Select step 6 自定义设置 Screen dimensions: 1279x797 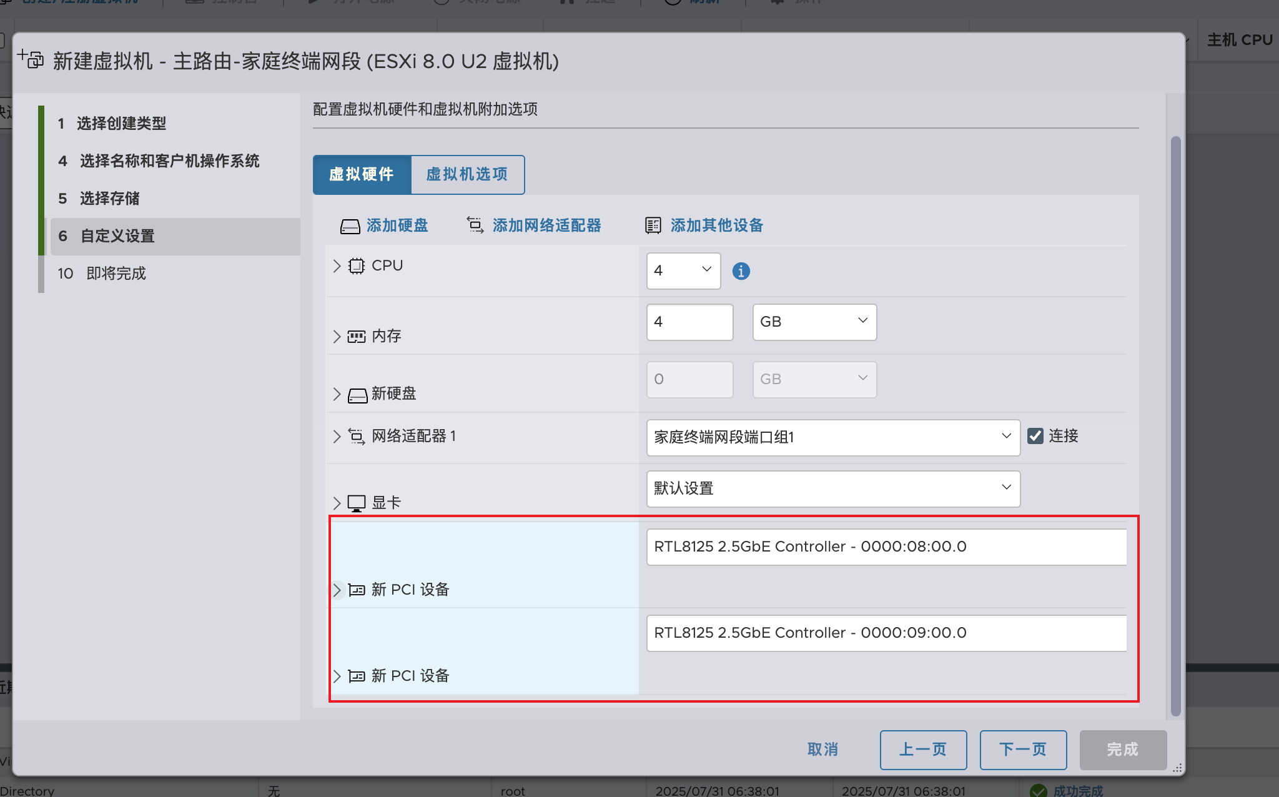click(175, 236)
